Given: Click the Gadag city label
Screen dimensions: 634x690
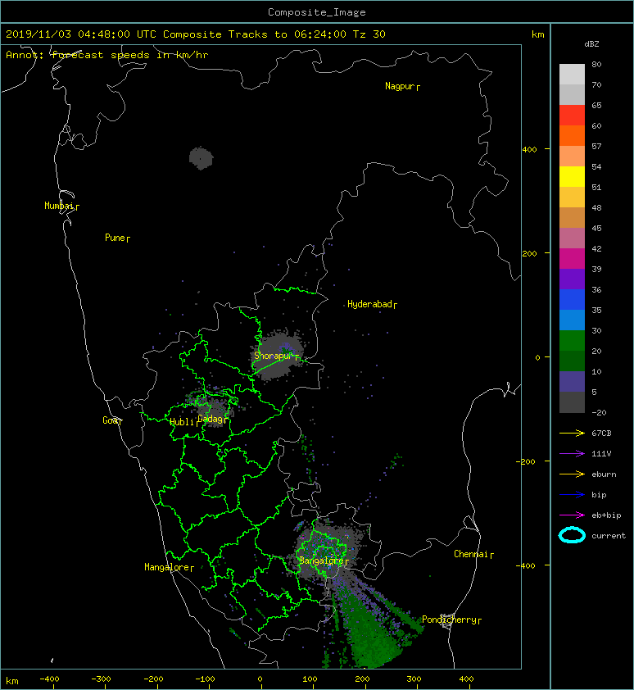Looking at the screenshot, I should [x=211, y=419].
